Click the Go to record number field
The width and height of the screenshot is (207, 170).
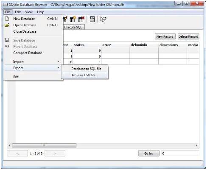pyautogui.click(x=180, y=153)
